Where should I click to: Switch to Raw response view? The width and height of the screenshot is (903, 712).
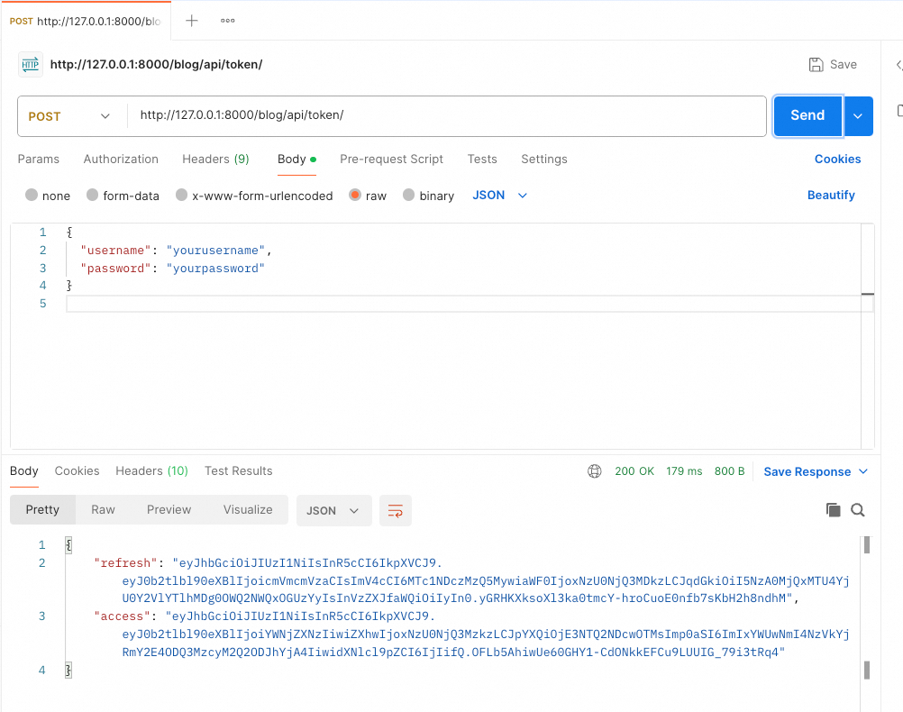103,510
